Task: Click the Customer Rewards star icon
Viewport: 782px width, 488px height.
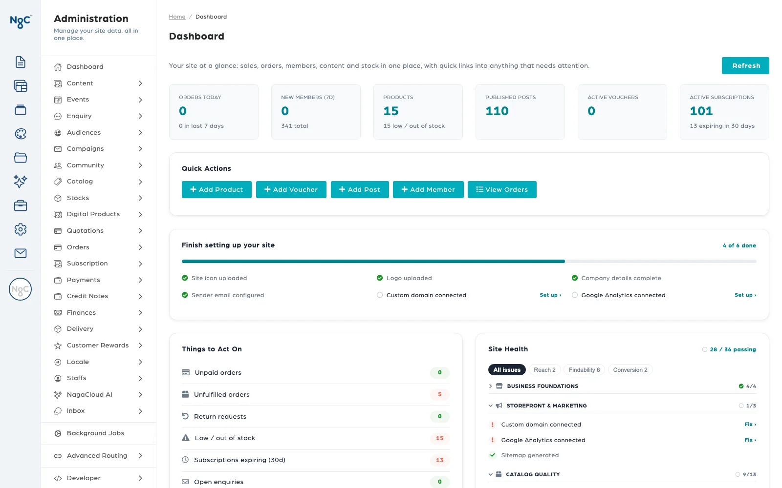Action: tap(58, 346)
